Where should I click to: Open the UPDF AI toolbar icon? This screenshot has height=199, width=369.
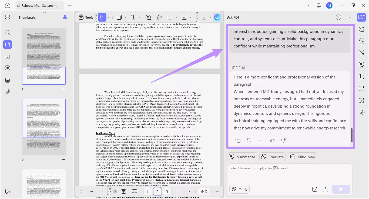tap(217, 17)
